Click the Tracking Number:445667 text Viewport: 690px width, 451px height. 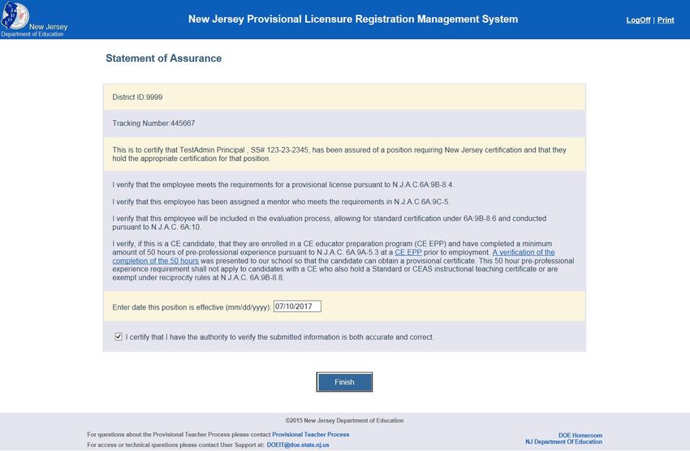(x=153, y=124)
